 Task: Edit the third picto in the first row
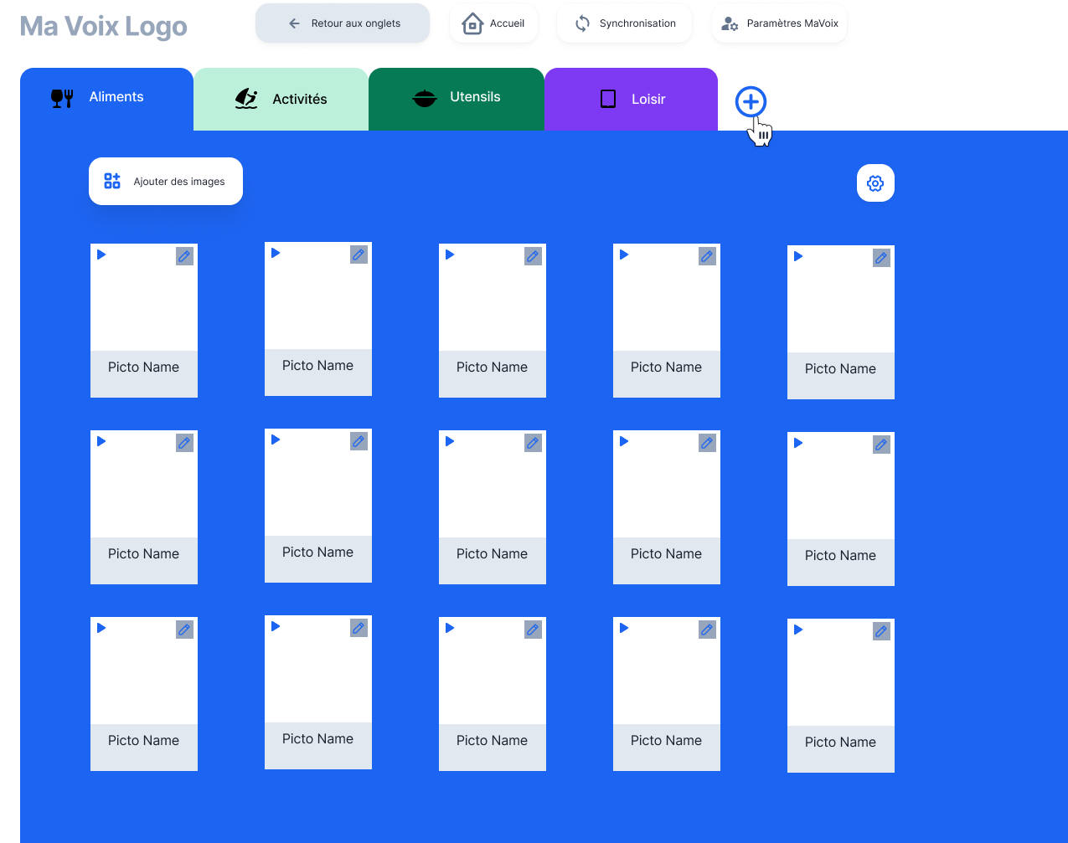534,256
